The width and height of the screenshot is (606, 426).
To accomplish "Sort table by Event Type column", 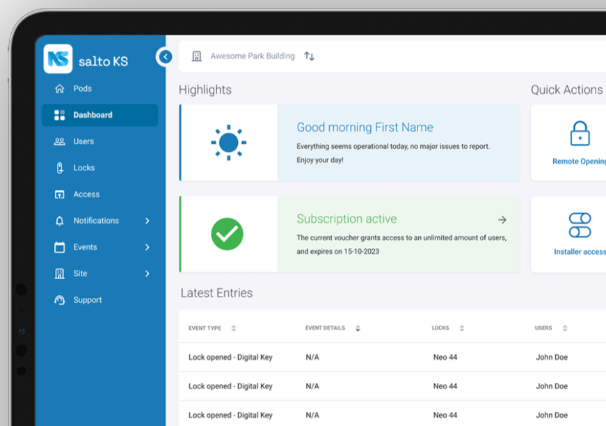I will click(x=234, y=328).
